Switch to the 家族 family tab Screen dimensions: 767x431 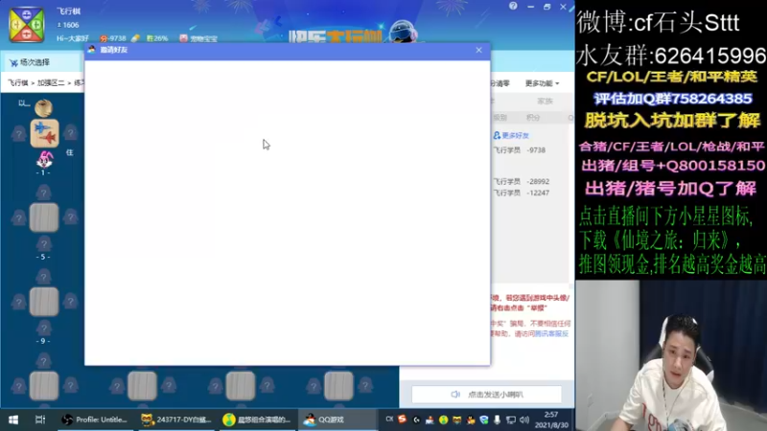click(545, 102)
